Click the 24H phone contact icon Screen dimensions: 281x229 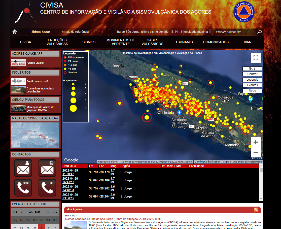(47, 188)
